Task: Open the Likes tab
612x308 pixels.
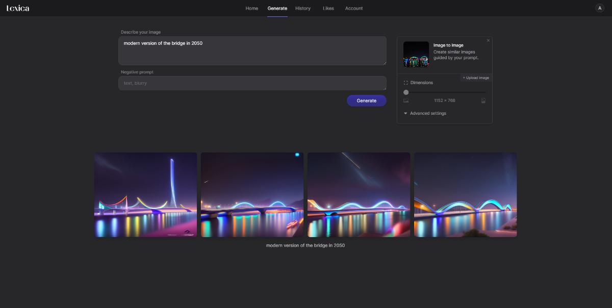Action: pyautogui.click(x=328, y=8)
